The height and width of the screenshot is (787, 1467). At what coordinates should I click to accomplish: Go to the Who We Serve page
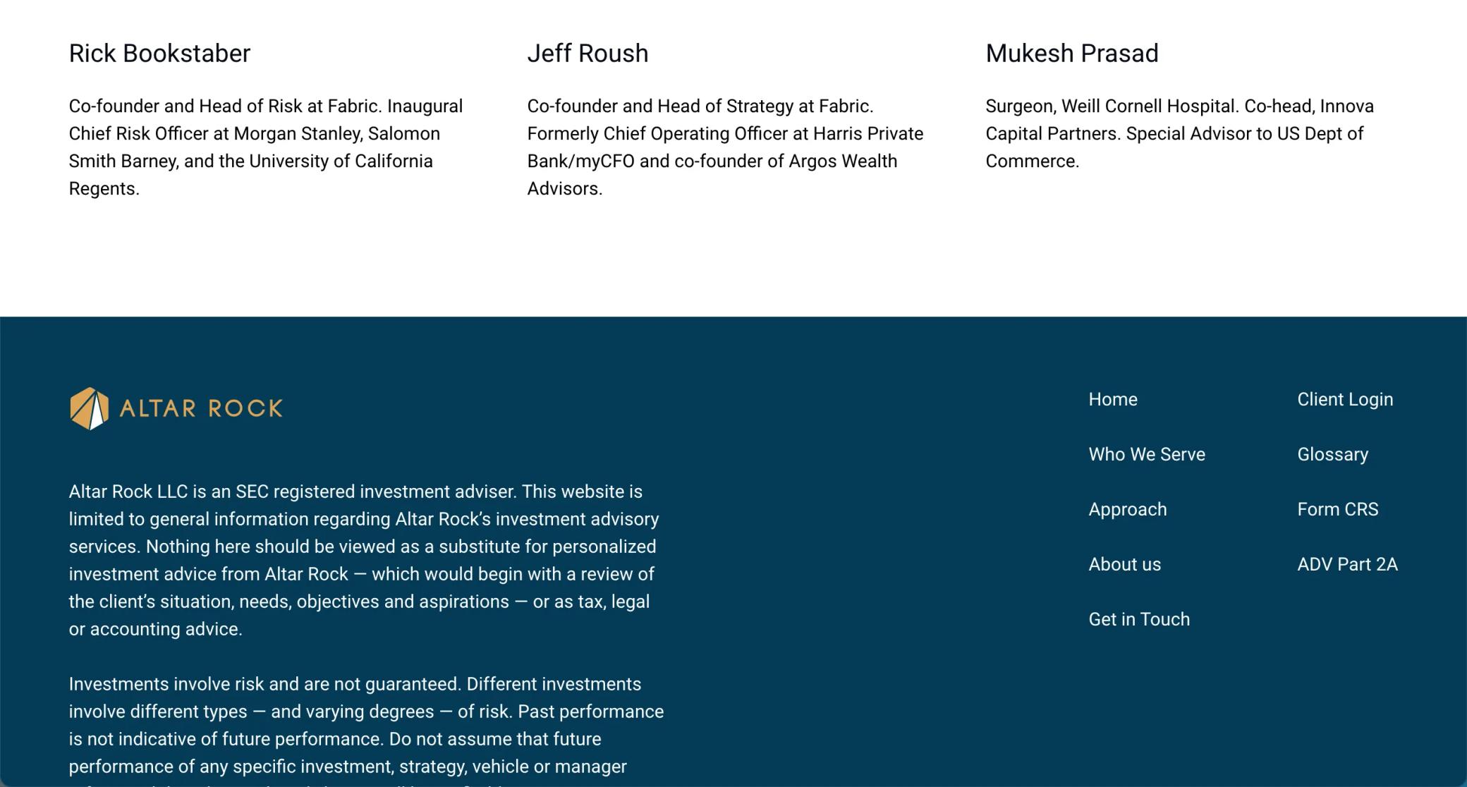[x=1147, y=454]
